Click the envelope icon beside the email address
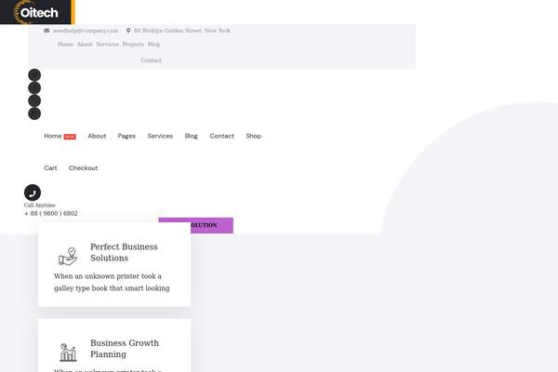Screen dimensions: 558x372 (46, 31)
